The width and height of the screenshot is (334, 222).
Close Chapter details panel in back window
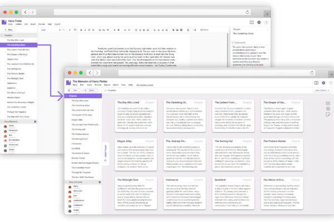[268, 29]
